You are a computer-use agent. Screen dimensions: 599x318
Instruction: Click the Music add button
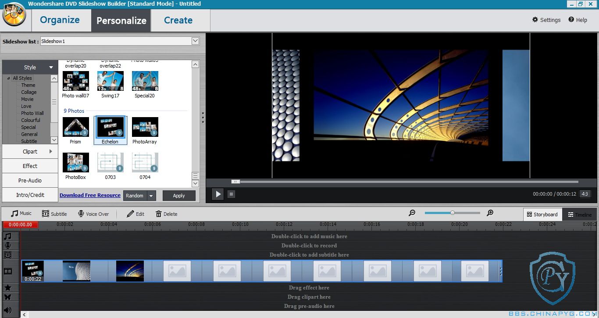21,214
